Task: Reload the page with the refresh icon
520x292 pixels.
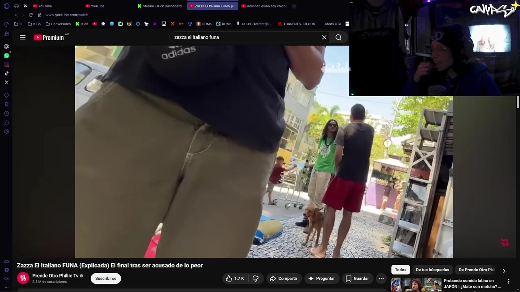Action: click(30, 15)
